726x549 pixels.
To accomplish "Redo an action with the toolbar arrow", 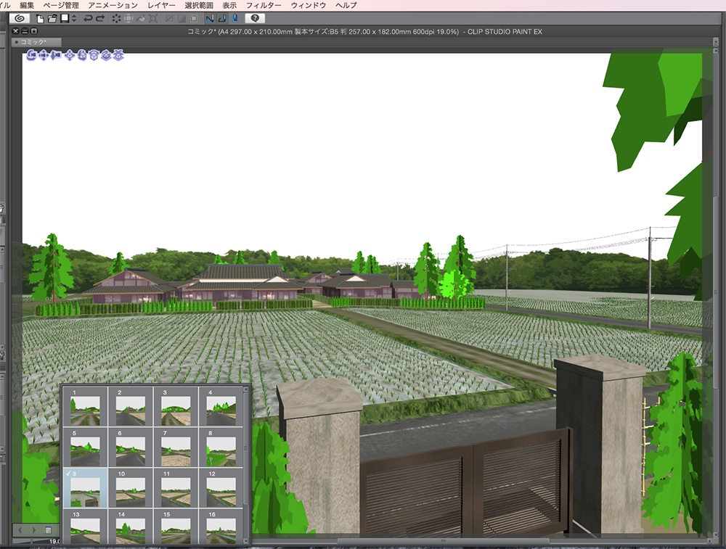I will click(99, 18).
